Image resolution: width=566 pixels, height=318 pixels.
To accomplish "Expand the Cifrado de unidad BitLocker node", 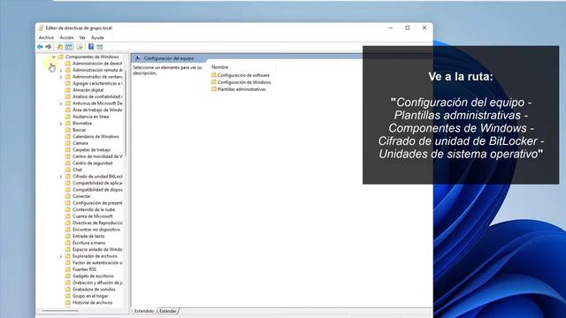I will [61, 177].
